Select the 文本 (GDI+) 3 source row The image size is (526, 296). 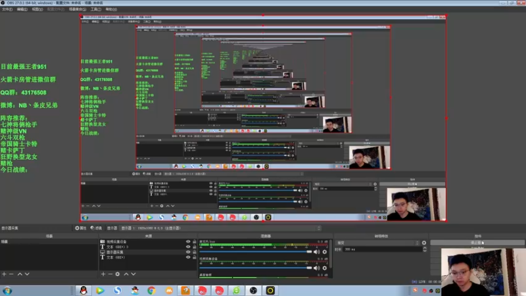149,247
